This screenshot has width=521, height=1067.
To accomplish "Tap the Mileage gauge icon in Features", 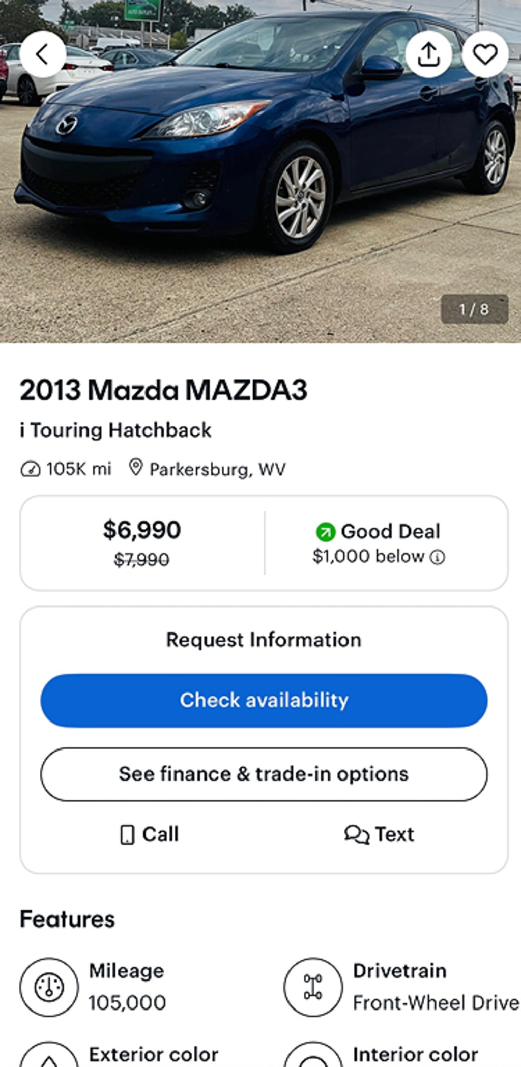I will pos(49,987).
